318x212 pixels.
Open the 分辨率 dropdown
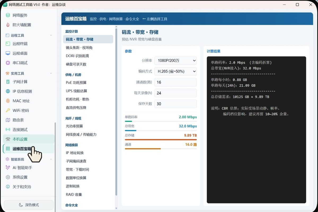click(175, 60)
